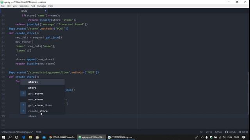Switch to py.exe console taskbar window

pos(121,137)
